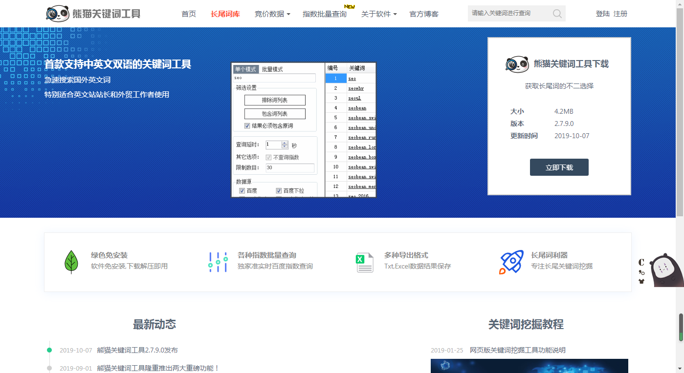
Task: Click the 独家准实时百度指数查询 description text
Action: click(x=275, y=266)
